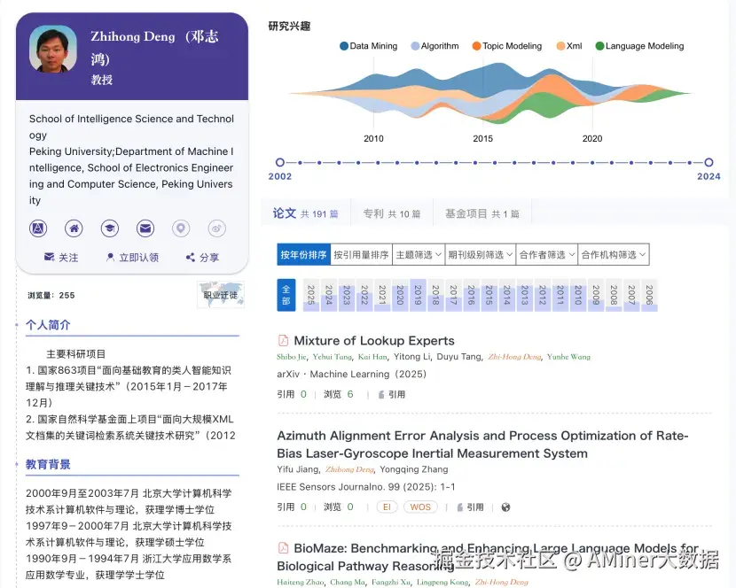Toggle the 2025 year filter chip

coord(309,294)
